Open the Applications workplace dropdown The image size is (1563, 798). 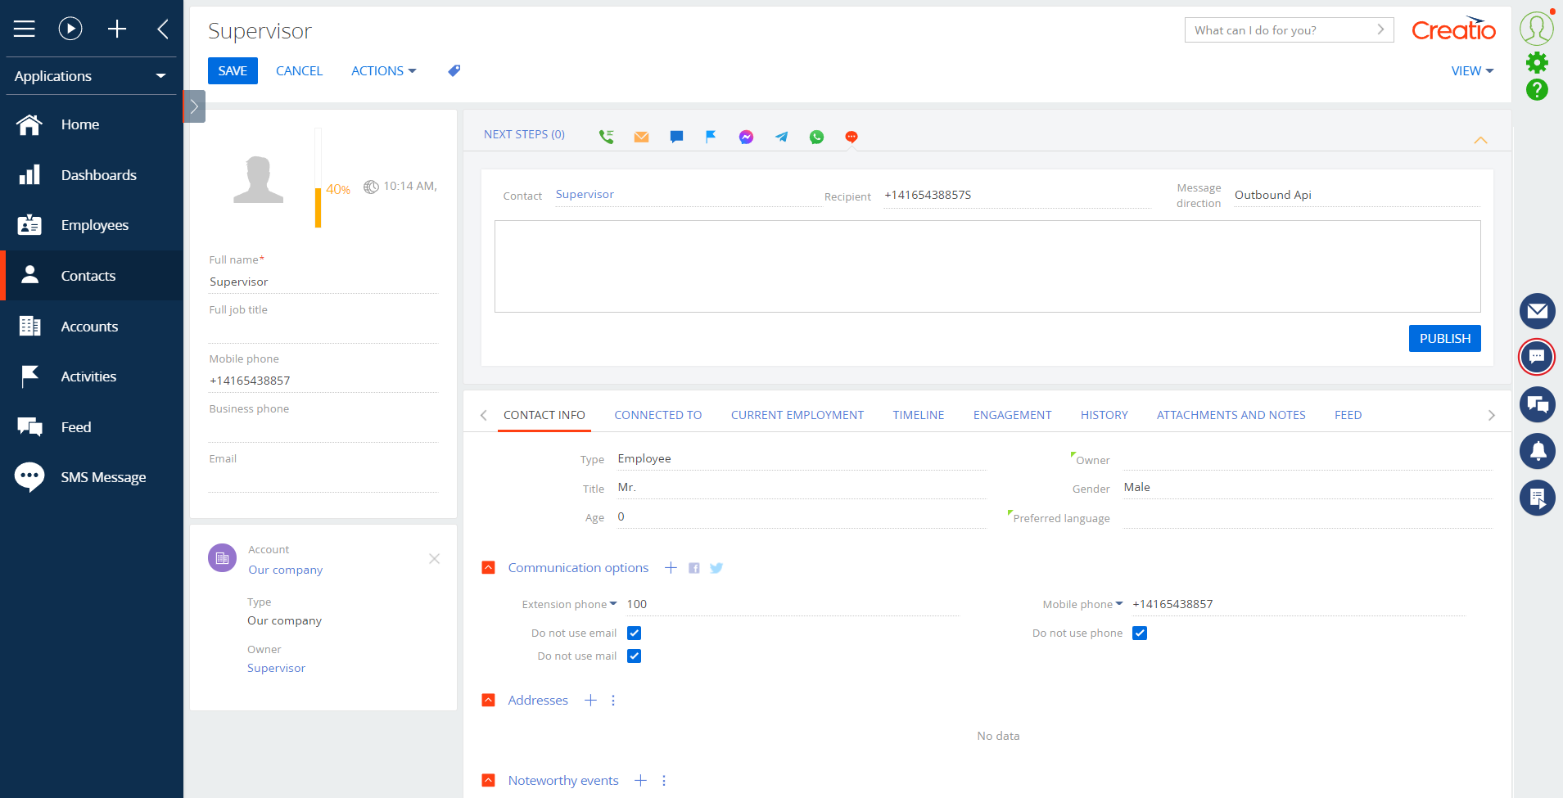90,76
